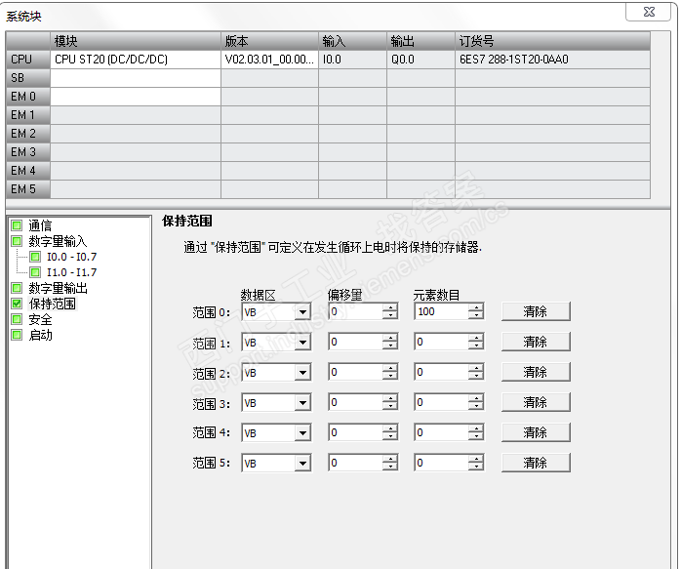681x569 pixels.
Task: Select I0.0 - I0.7 input group
Action: (x=71, y=257)
